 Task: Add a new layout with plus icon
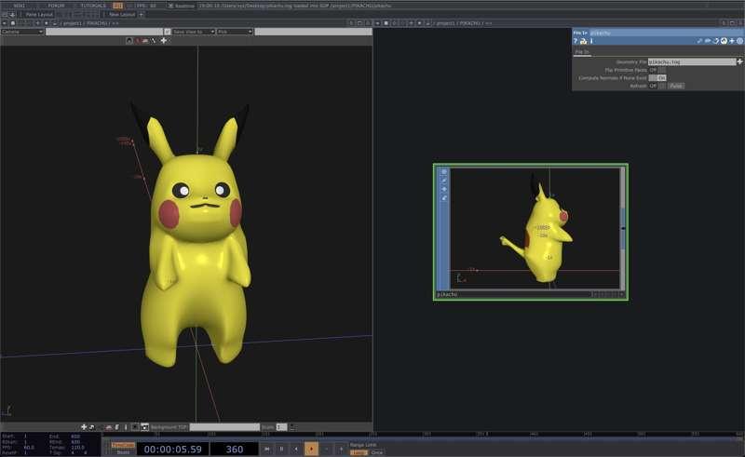(x=142, y=14)
